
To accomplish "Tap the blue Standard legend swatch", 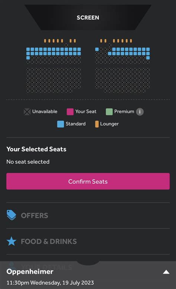I will point(61,124).
